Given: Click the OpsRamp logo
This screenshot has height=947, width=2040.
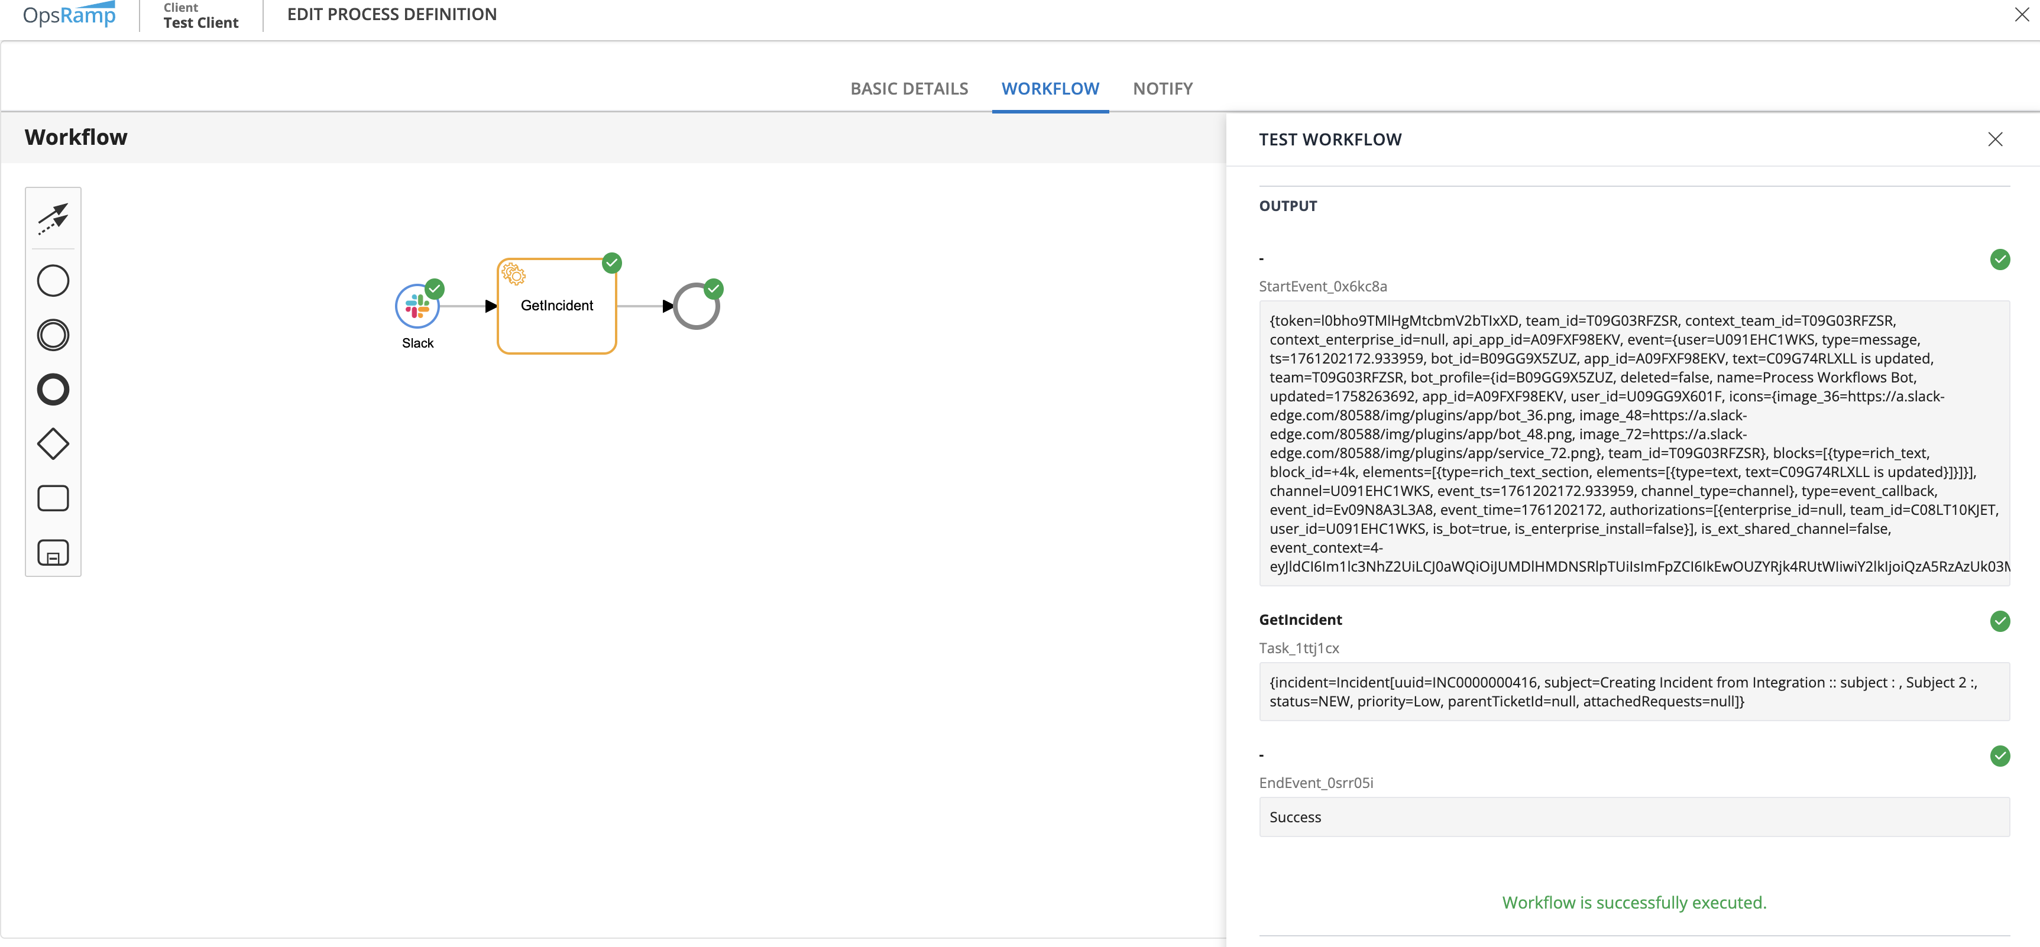Looking at the screenshot, I should point(69,14).
